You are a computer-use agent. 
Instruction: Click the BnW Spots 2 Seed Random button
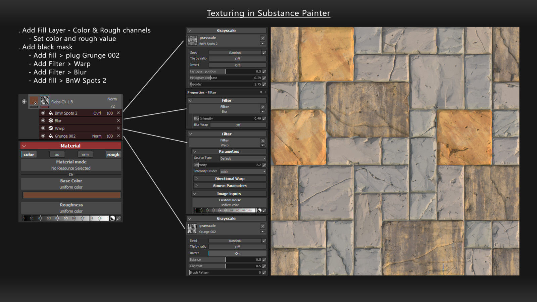pyautogui.click(x=235, y=53)
